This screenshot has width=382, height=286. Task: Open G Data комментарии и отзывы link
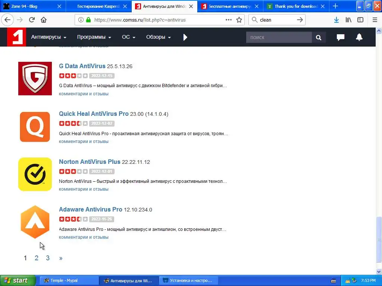pos(84,93)
